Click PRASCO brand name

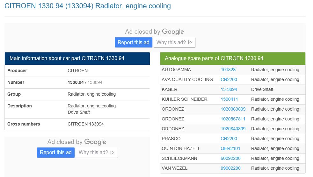tap(171, 139)
